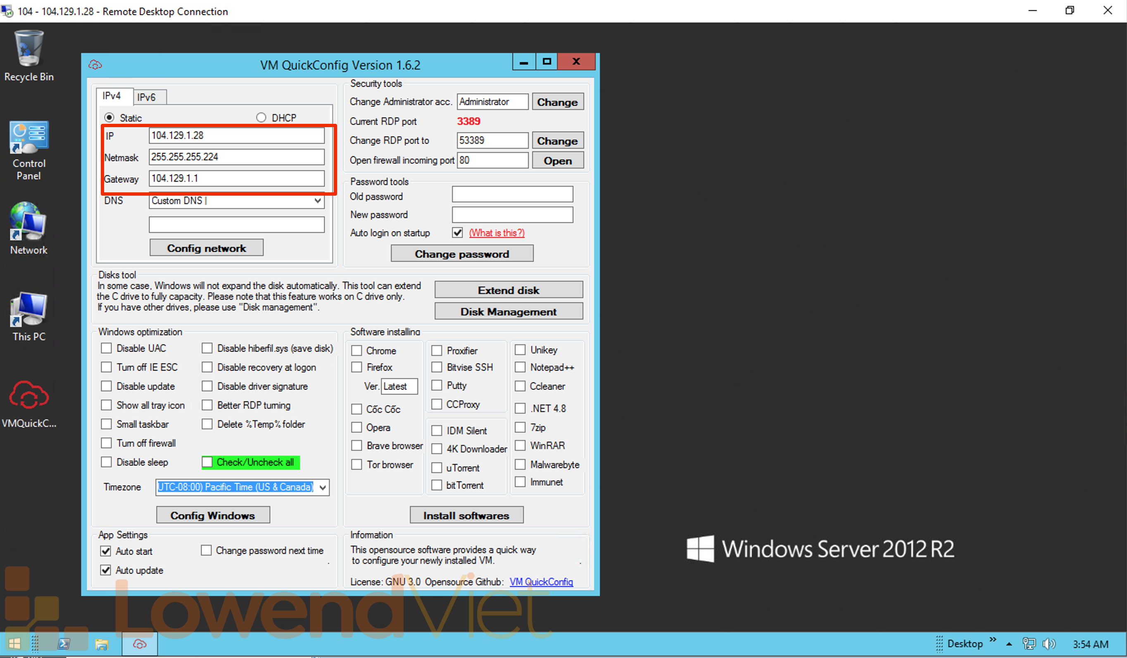Open the VM QuickConfig Github link
This screenshot has height=658, width=1127.
(541, 582)
